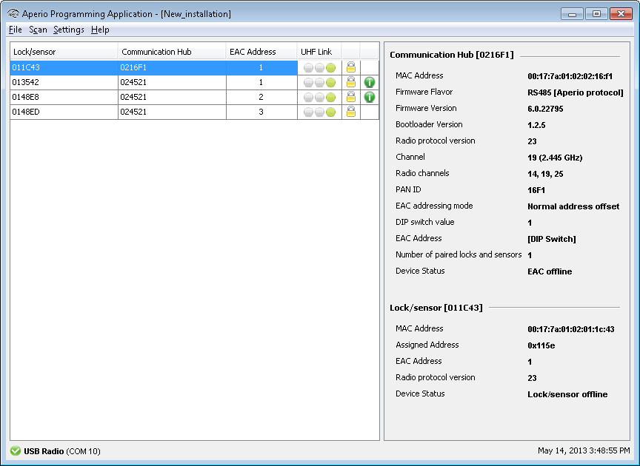Sort by the EAC Address column header

coord(261,52)
